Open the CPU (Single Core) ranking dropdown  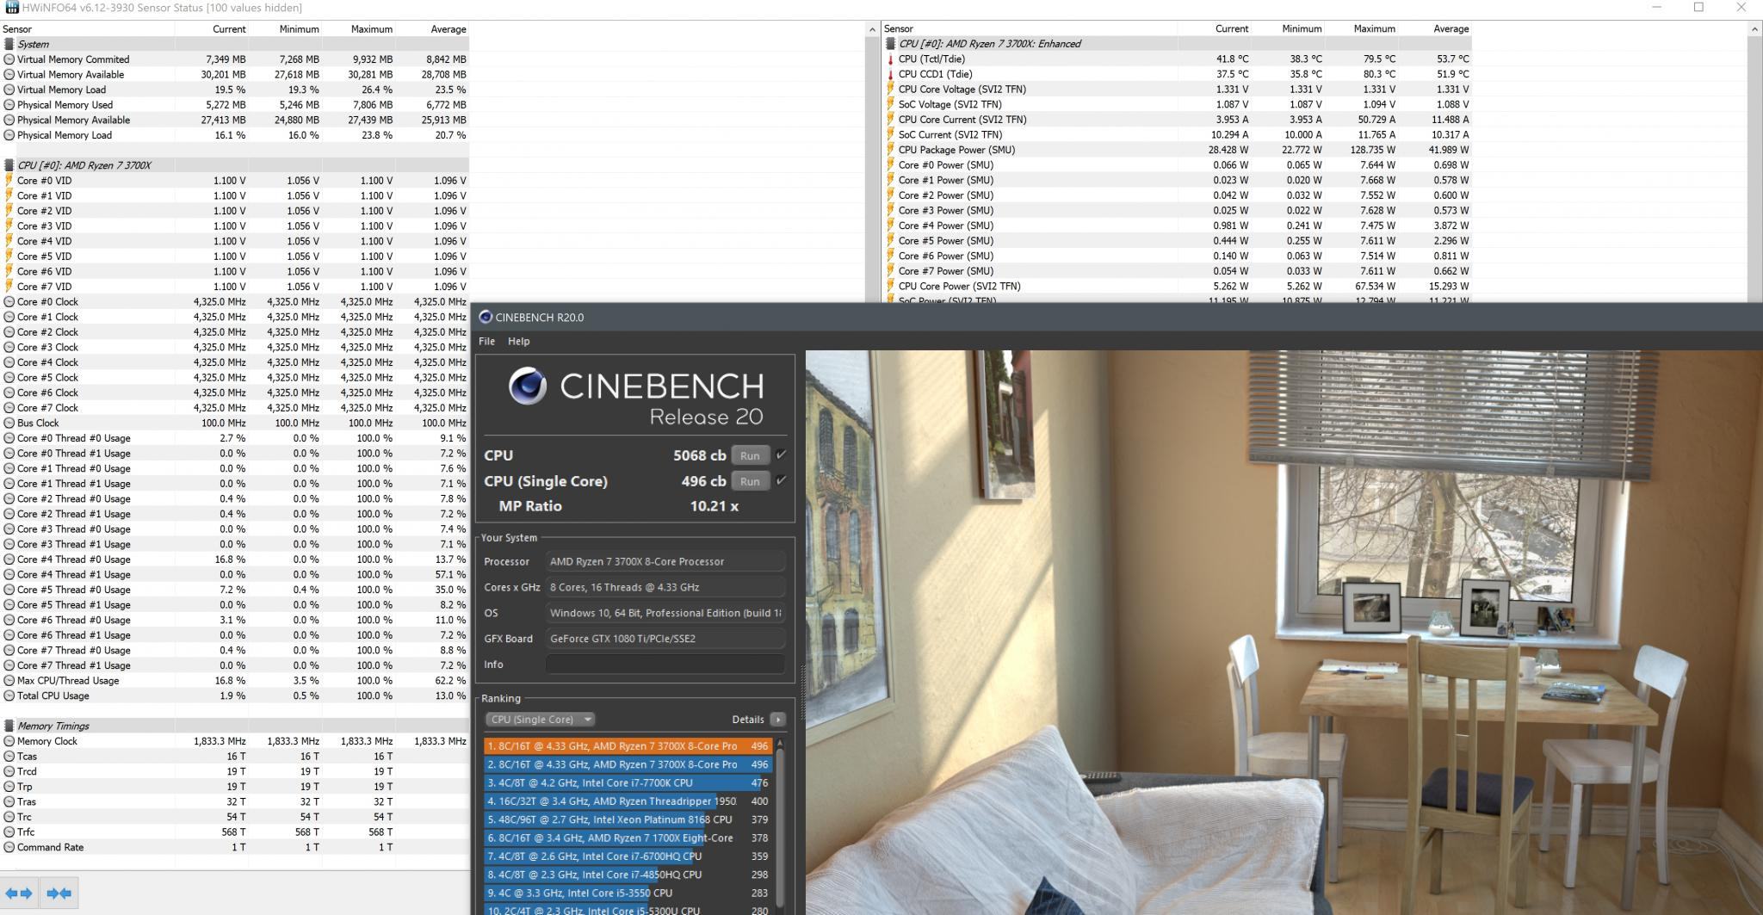pyautogui.click(x=540, y=720)
